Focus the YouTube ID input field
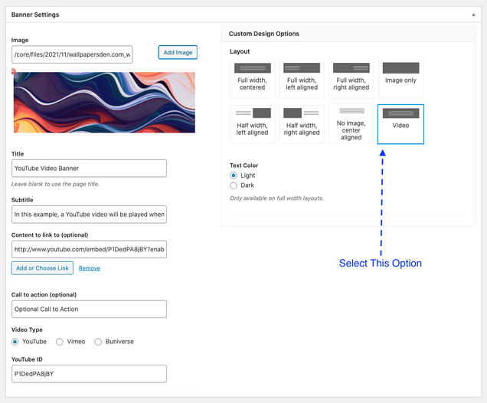The image size is (487, 403). click(x=90, y=374)
